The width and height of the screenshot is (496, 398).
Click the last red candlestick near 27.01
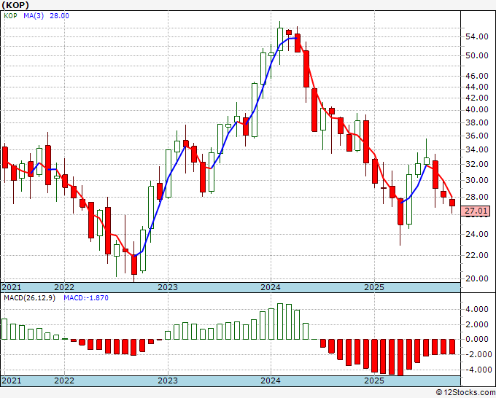click(x=452, y=203)
